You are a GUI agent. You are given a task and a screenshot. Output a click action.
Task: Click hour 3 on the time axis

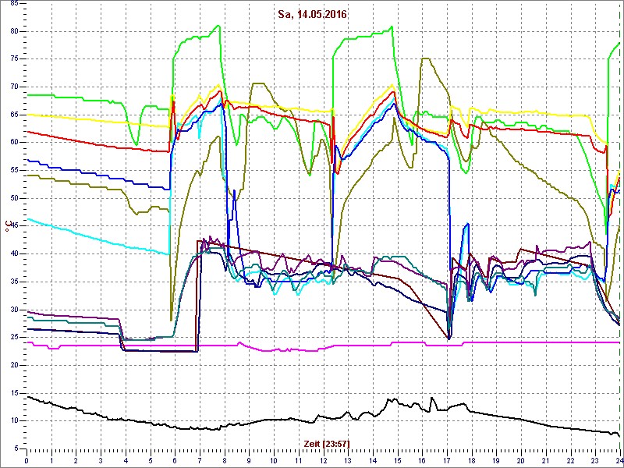101,460
